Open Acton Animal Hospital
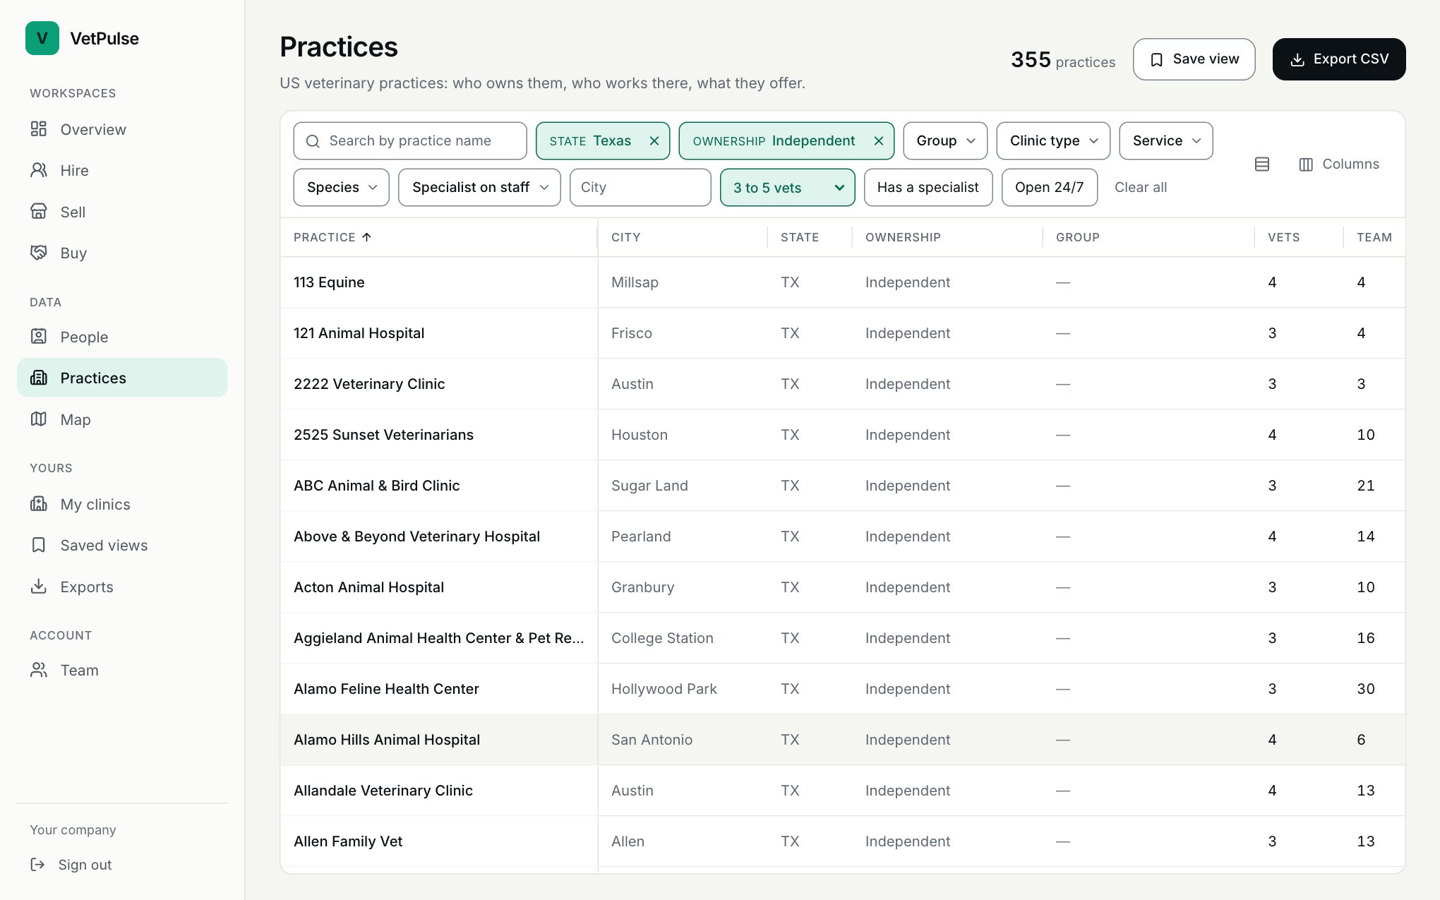Image resolution: width=1440 pixels, height=900 pixels. pos(843,587)
